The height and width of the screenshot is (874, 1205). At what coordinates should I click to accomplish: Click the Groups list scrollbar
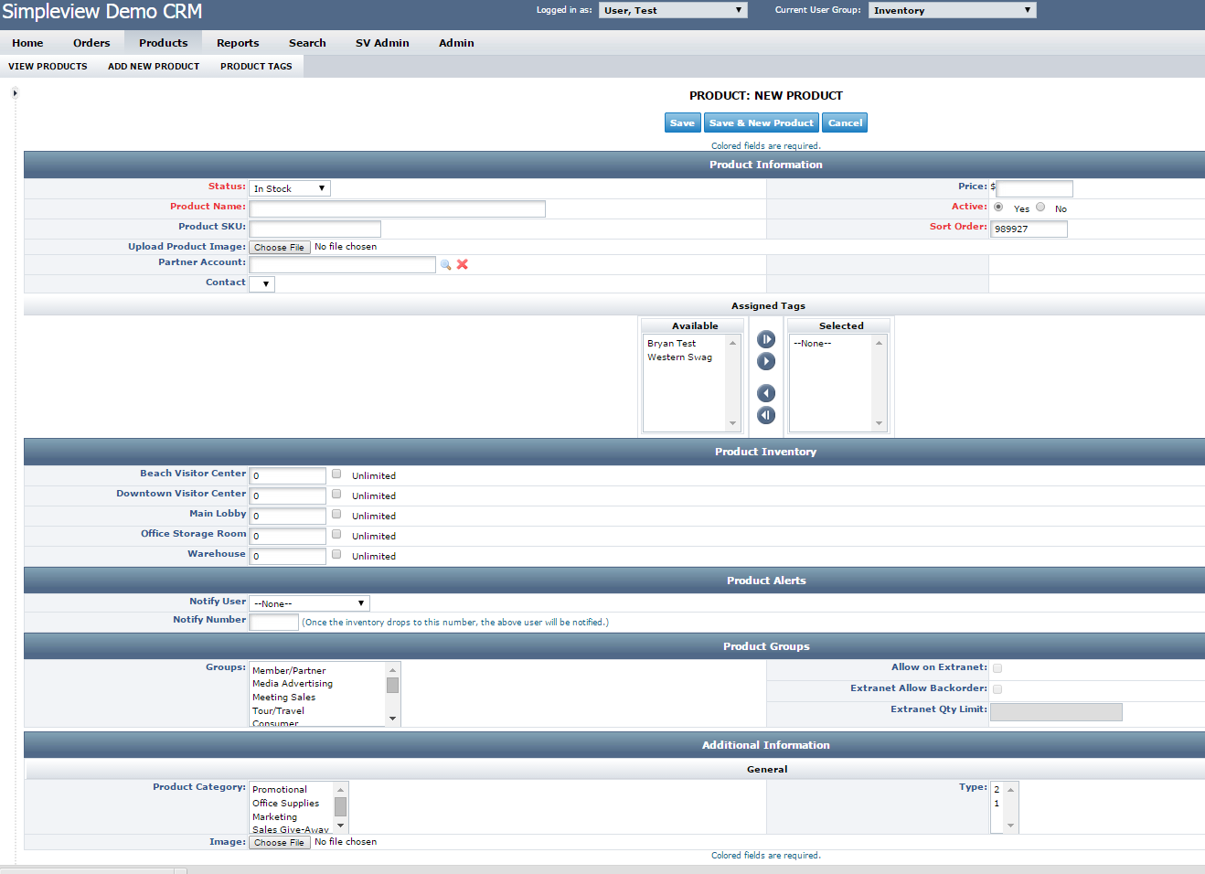[x=393, y=694]
